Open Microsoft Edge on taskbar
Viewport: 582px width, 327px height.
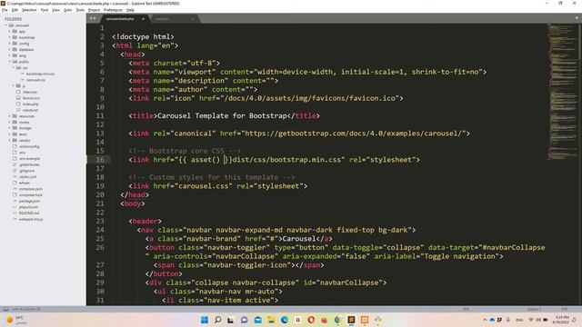click(x=285, y=320)
